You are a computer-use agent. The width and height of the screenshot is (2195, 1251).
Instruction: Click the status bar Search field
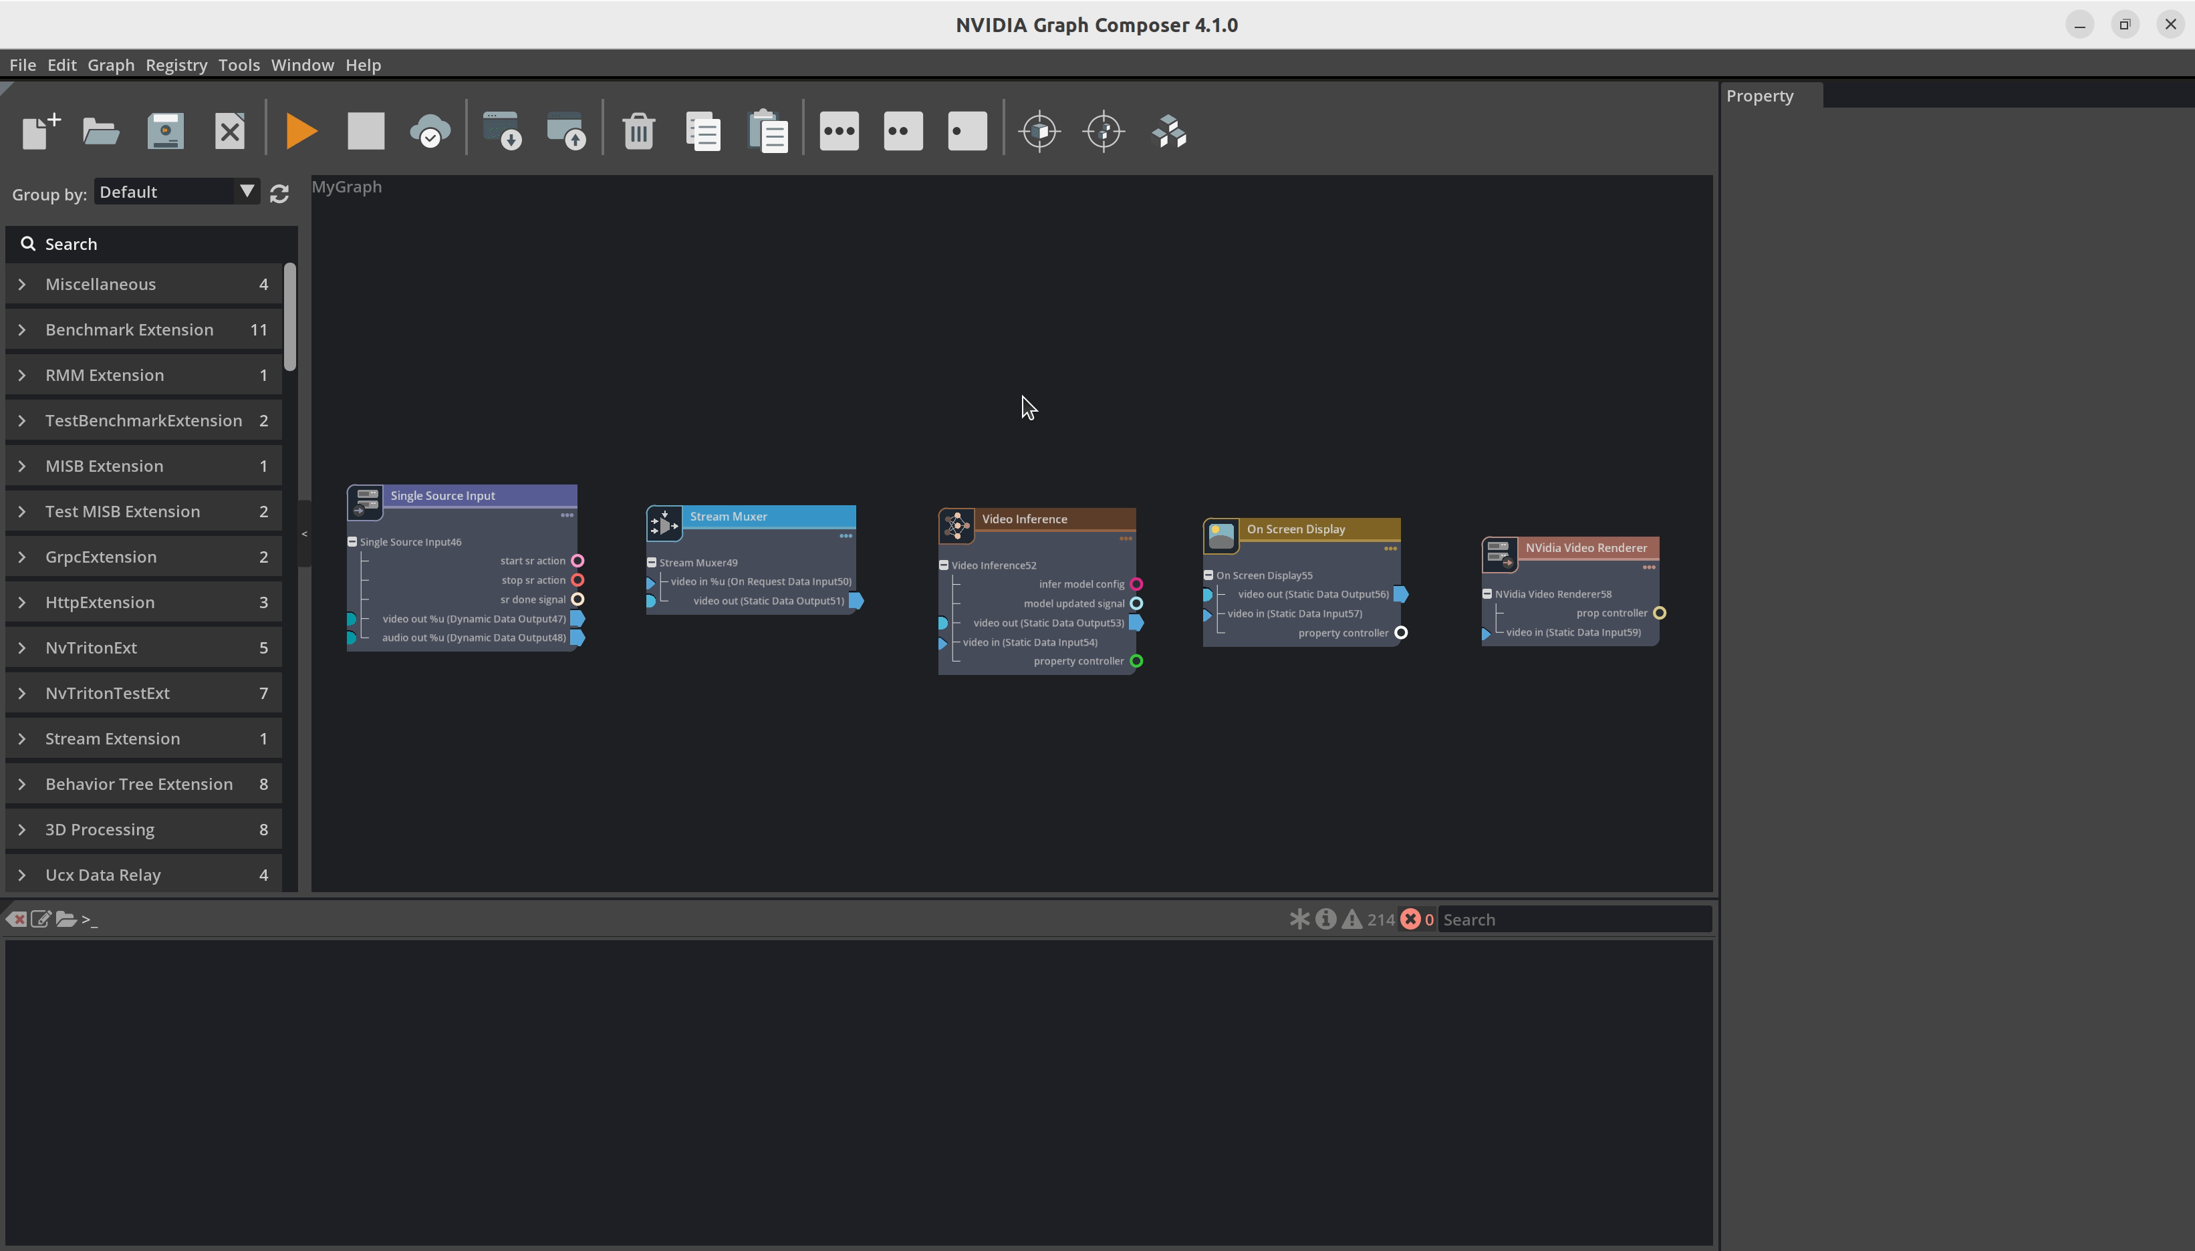[1575, 918]
